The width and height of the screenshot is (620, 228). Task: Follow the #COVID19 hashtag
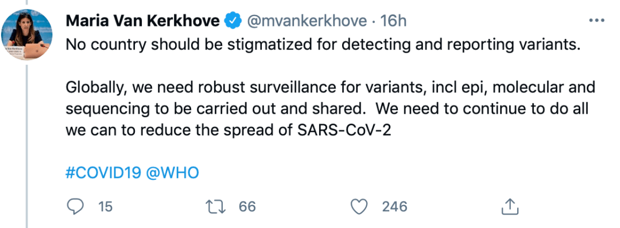pyautogui.click(x=103, y=173)
